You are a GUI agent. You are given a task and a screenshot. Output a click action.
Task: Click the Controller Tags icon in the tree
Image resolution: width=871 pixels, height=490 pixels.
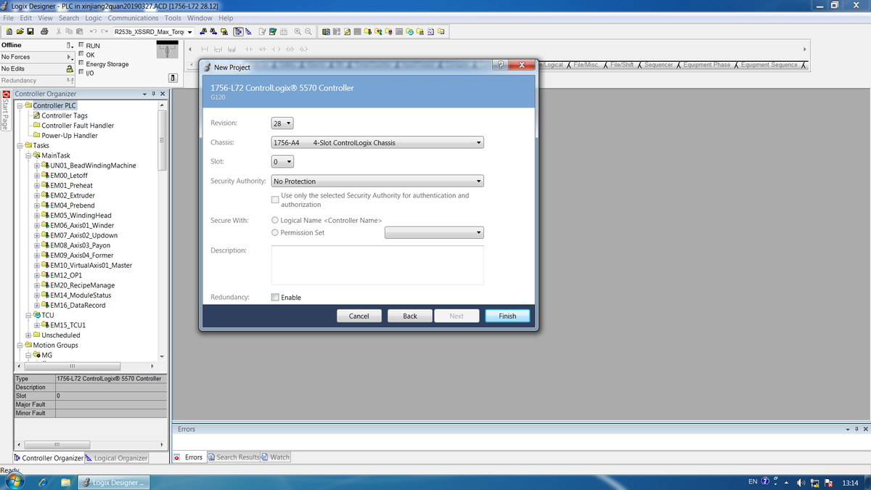36,115
